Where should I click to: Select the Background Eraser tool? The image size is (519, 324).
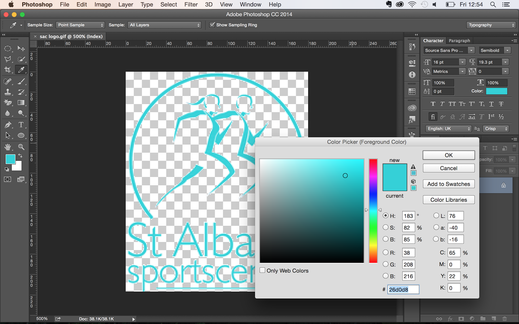point(8,103)
